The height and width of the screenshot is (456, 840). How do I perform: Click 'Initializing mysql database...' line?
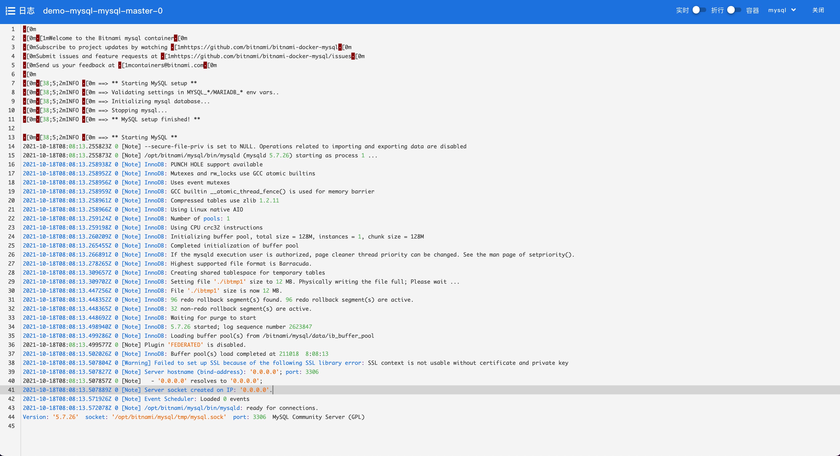pyautogui.click(x=117, y=101)
